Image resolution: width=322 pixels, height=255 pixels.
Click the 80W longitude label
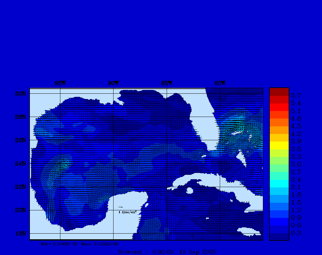(220, 83)
